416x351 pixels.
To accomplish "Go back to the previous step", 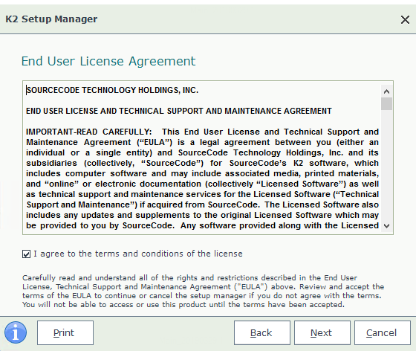I will click(261, 332).
